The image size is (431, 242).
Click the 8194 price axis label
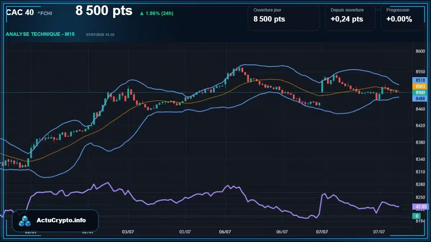[x=420, y=221]
